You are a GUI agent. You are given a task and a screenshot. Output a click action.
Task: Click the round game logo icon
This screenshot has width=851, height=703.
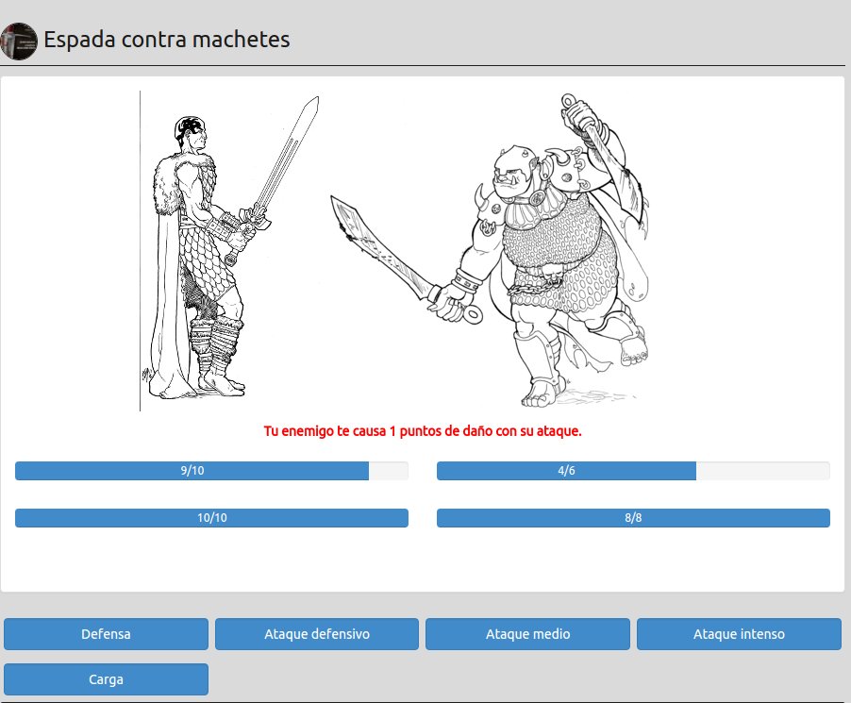(x=19, y=42)
